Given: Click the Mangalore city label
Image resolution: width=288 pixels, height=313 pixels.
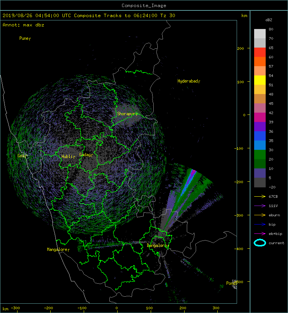Looking at the screenshot, I should point(58,249).
